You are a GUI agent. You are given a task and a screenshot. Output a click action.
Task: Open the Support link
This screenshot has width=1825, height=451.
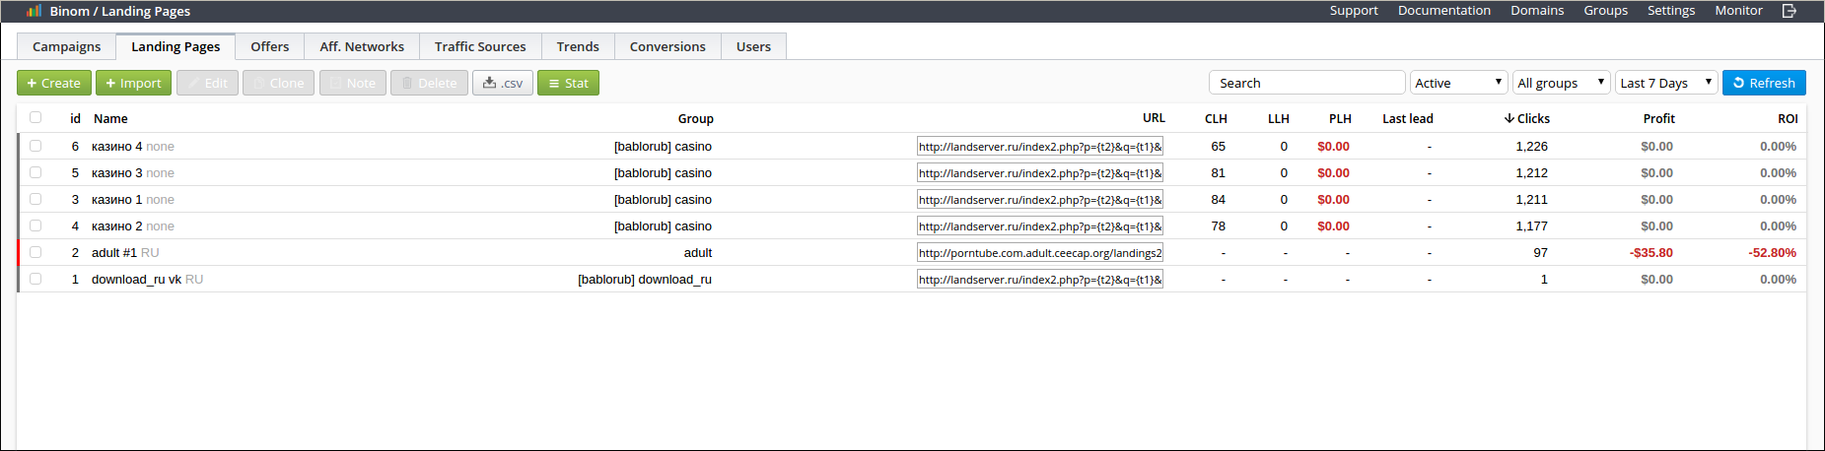pyautogui.click(x=1354, y=11)
